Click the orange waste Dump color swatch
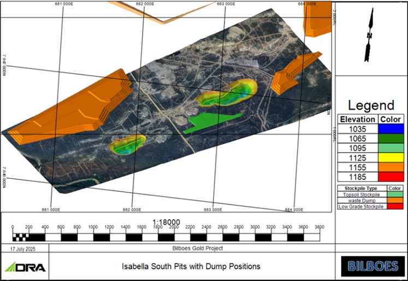Viewport: 408px width, 281px height. (395, 200)
